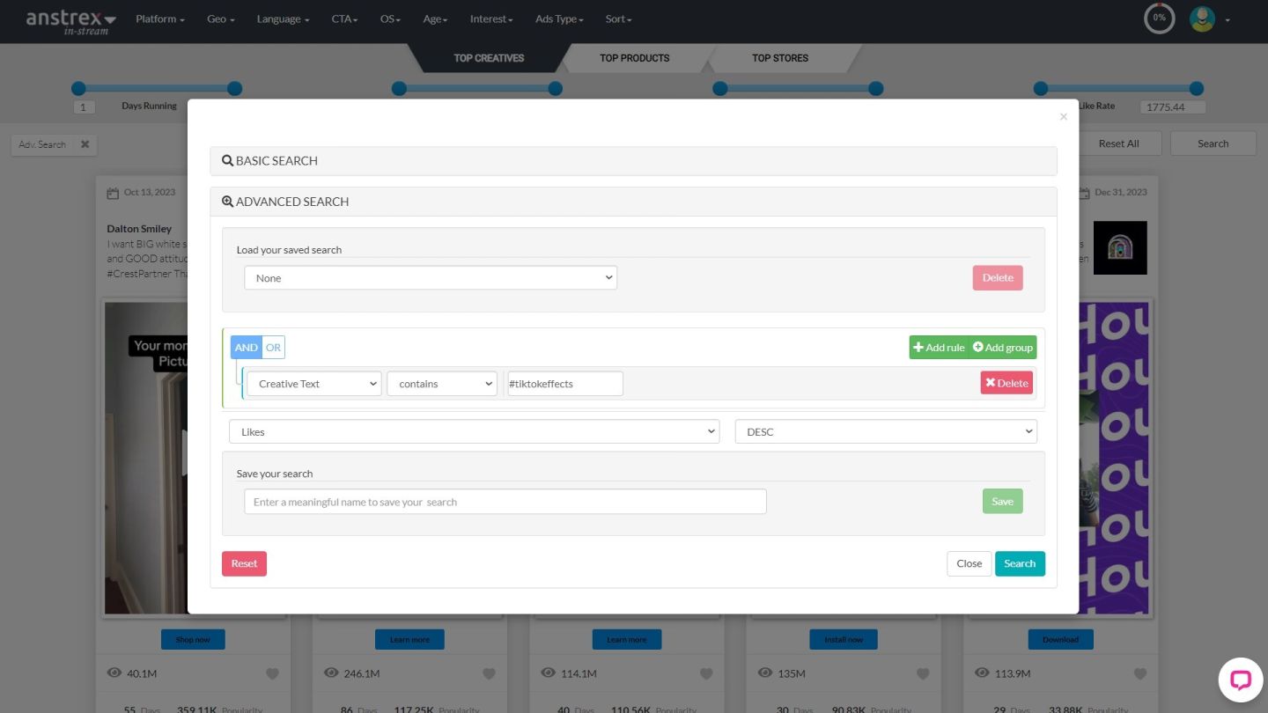Screen dimensions: 1268x713
Task: Click the Anstrex in-stream logo
Action: tap(70, 21)
